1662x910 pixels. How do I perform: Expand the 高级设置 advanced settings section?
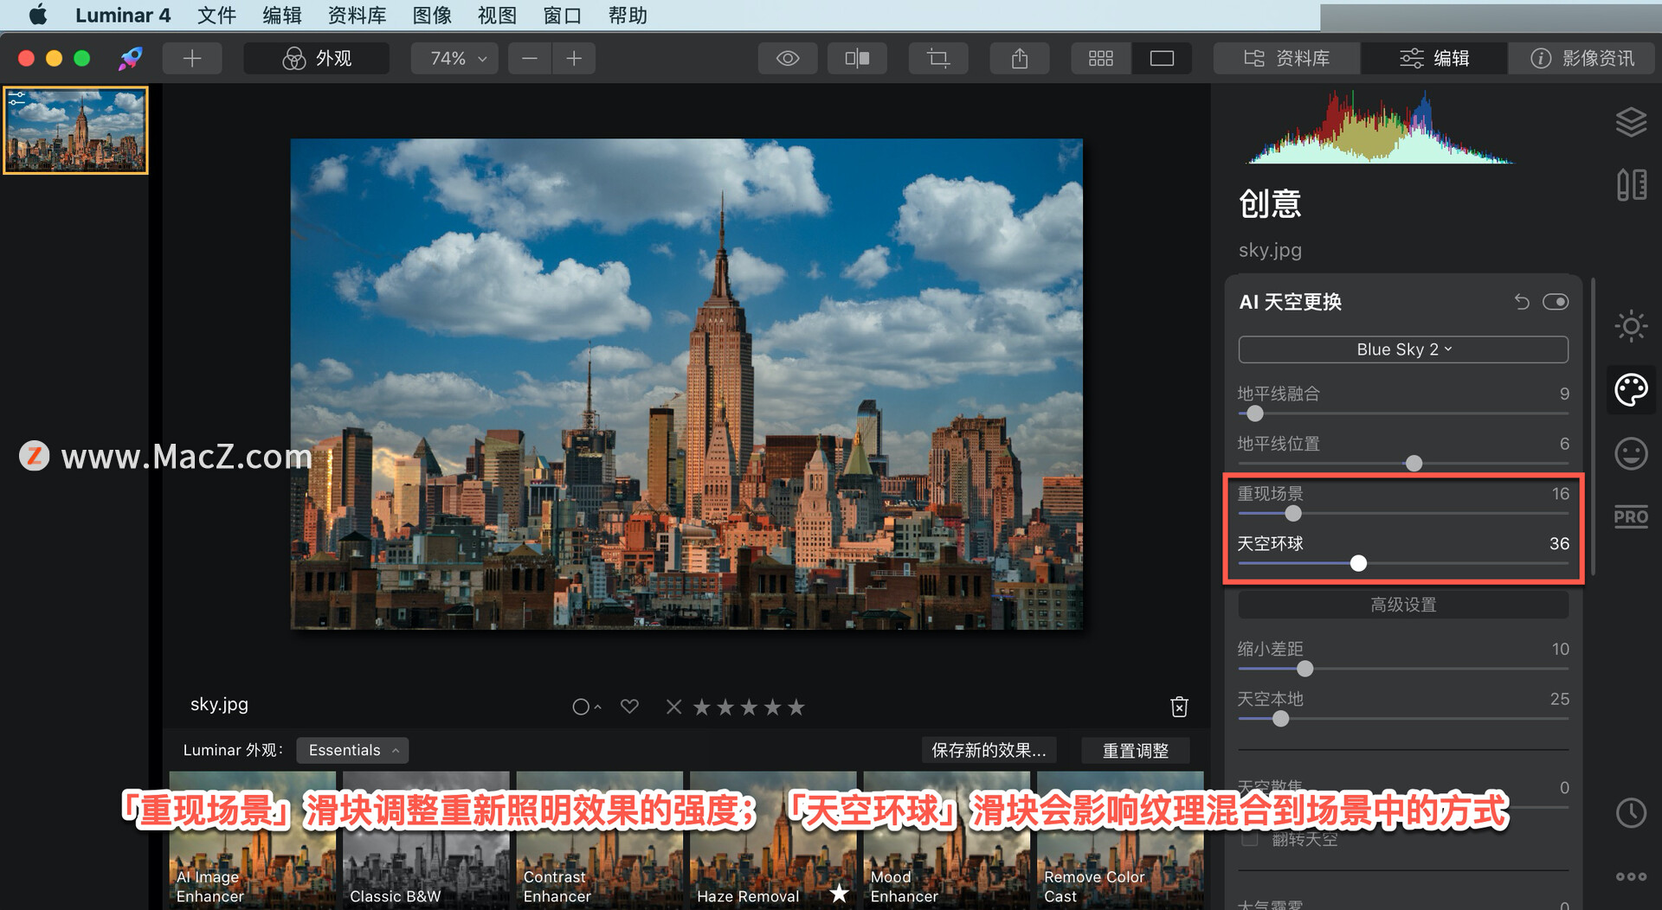(x=1403, y=605)
